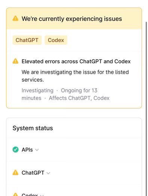
Task: Click the page's vertical scrollbar
Action: point(147,109)
